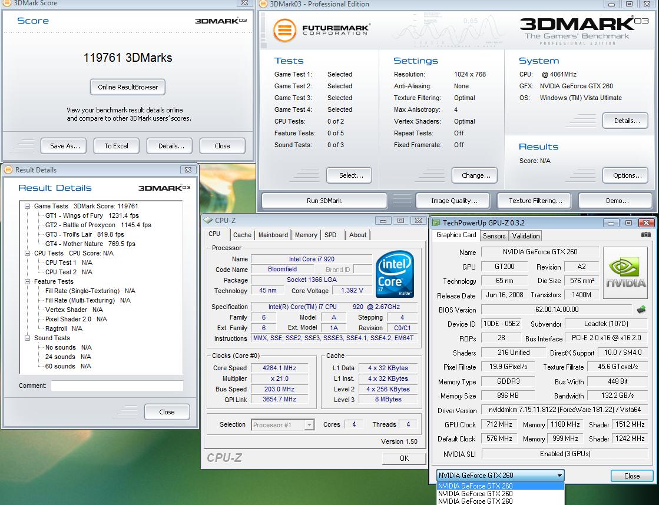
Task: Open the Texture Filtering tool
Action: (x=534, y=200)
